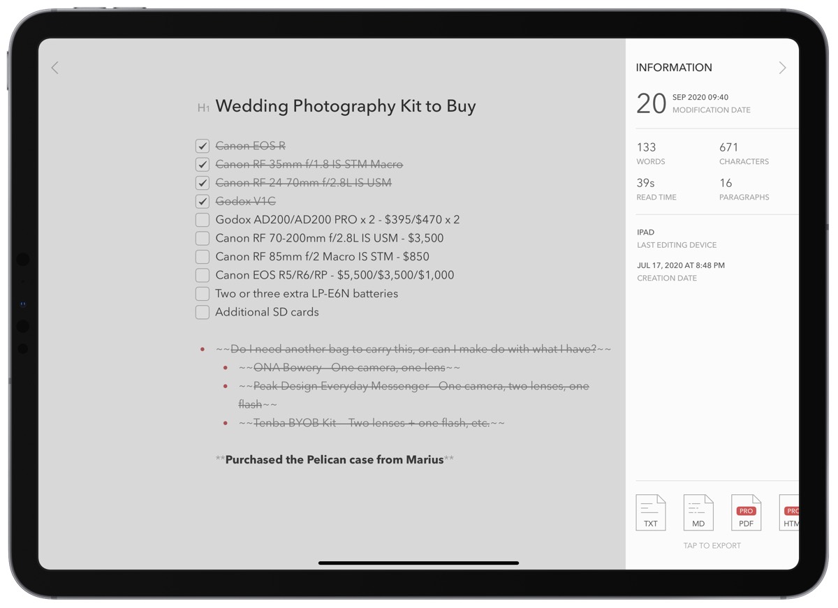
Task: Click the 'Do I need another bag' line
Action: click(413, 349)
